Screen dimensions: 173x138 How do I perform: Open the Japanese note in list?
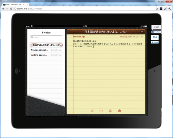pos(46,45)
